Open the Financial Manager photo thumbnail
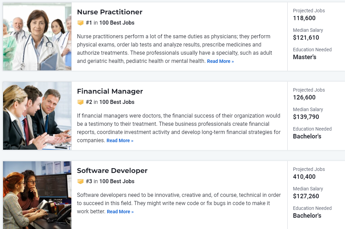The width and height of the screenshot is (345, 229). [37, 116]
